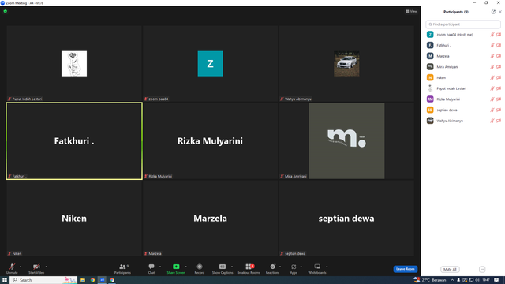Expand video options arrow beside Start Video
This screenshot has width=505, height=284.
coord(46,267)
